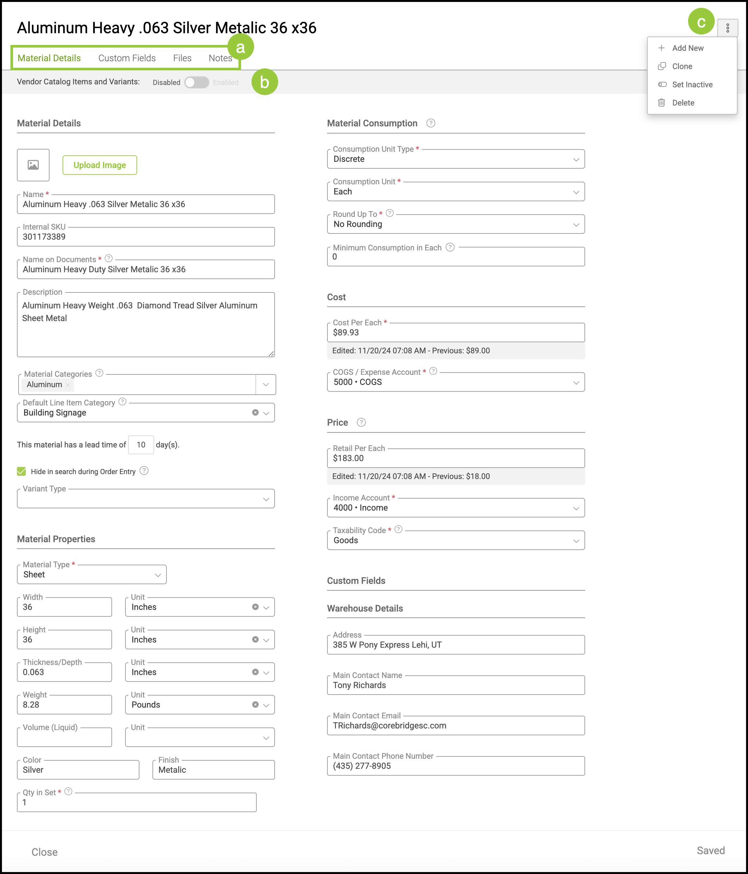Click help icon next to Round Up To

(x=390, y=213)
